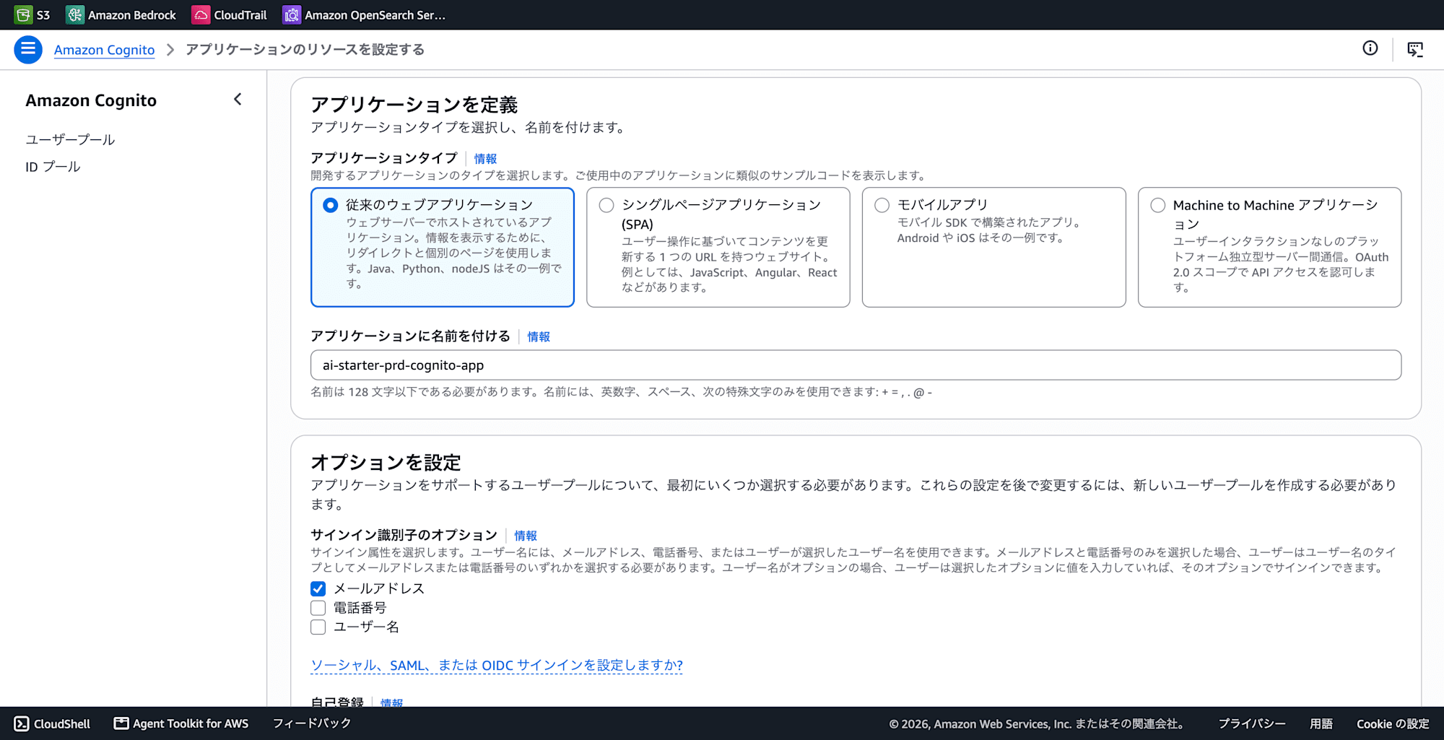Click 情報 link next to アプリケーションに名前を付ける

click(x=539, y=336)
